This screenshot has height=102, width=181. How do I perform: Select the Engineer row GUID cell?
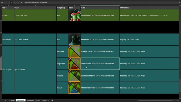click(x=100, y=63)
